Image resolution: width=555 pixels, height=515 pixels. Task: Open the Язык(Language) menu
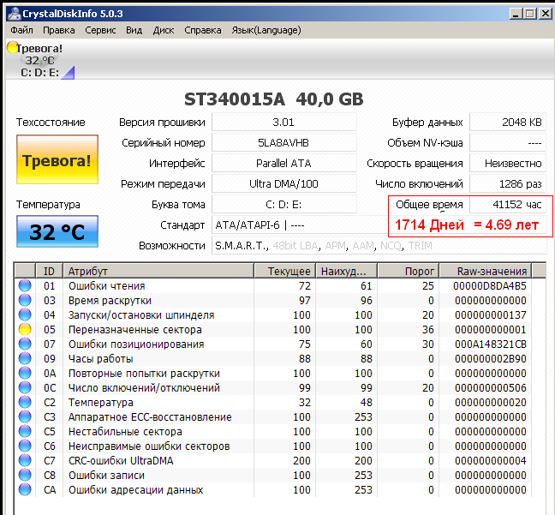(x=266, y=30)
